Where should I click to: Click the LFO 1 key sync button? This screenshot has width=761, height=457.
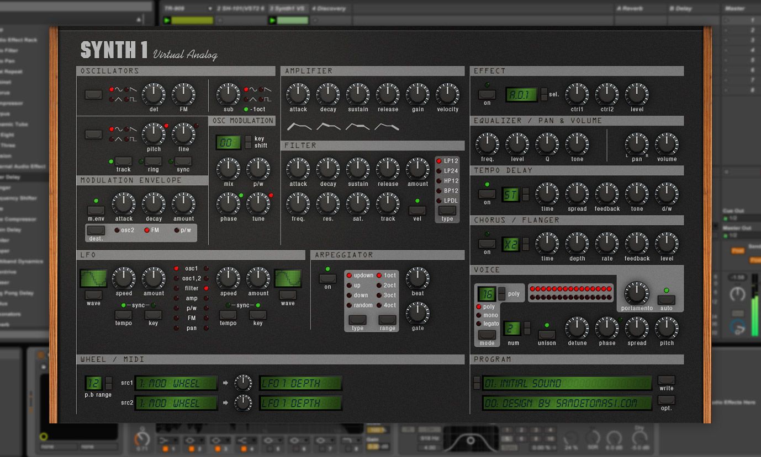tap(153, 315)
